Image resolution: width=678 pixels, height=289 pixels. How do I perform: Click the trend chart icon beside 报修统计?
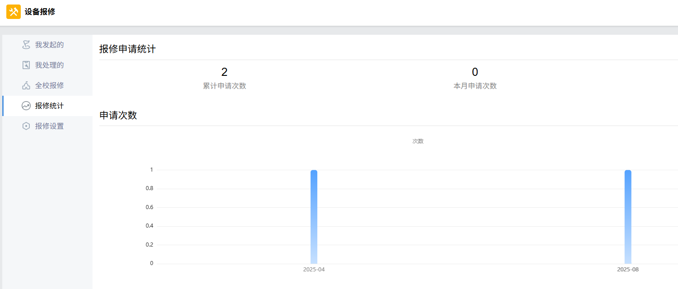tap(26, 106)
